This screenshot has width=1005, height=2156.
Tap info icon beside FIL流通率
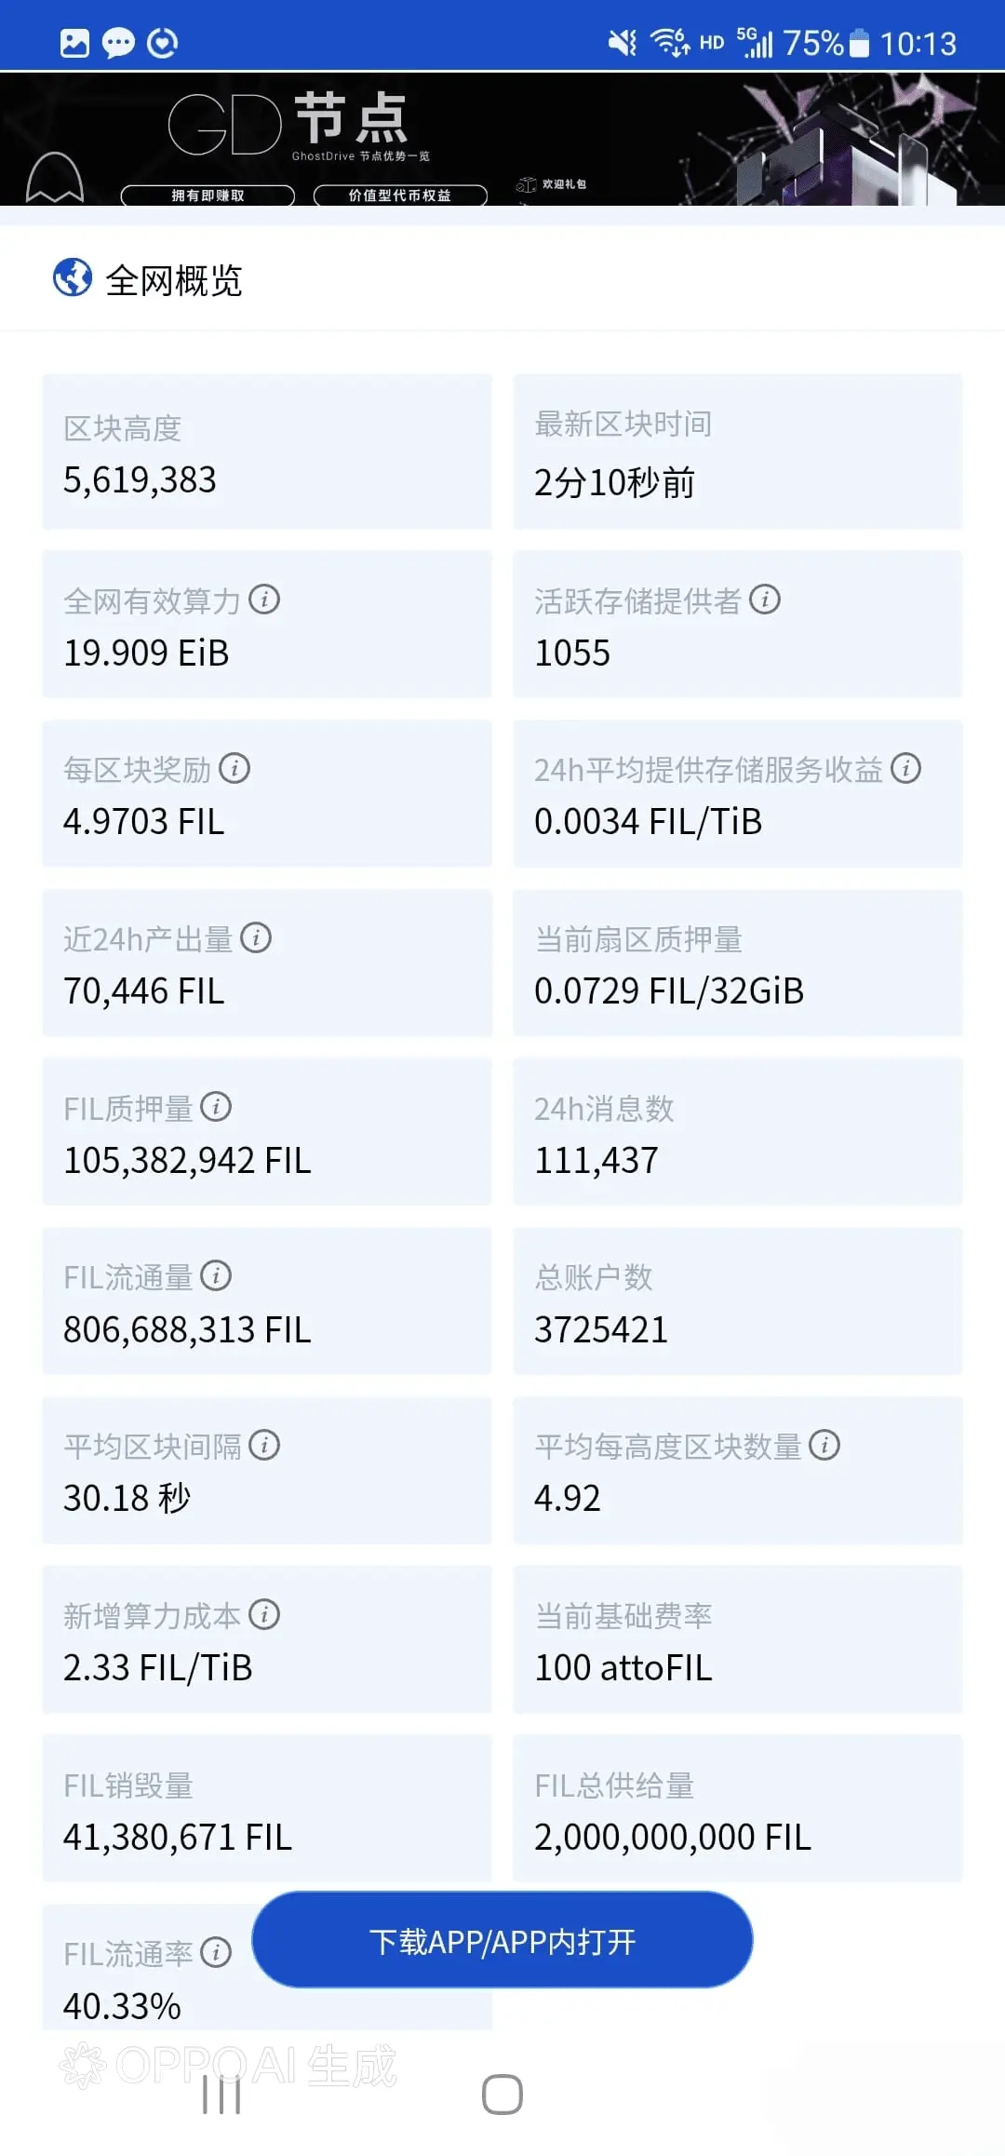(x=216, y=1953)
